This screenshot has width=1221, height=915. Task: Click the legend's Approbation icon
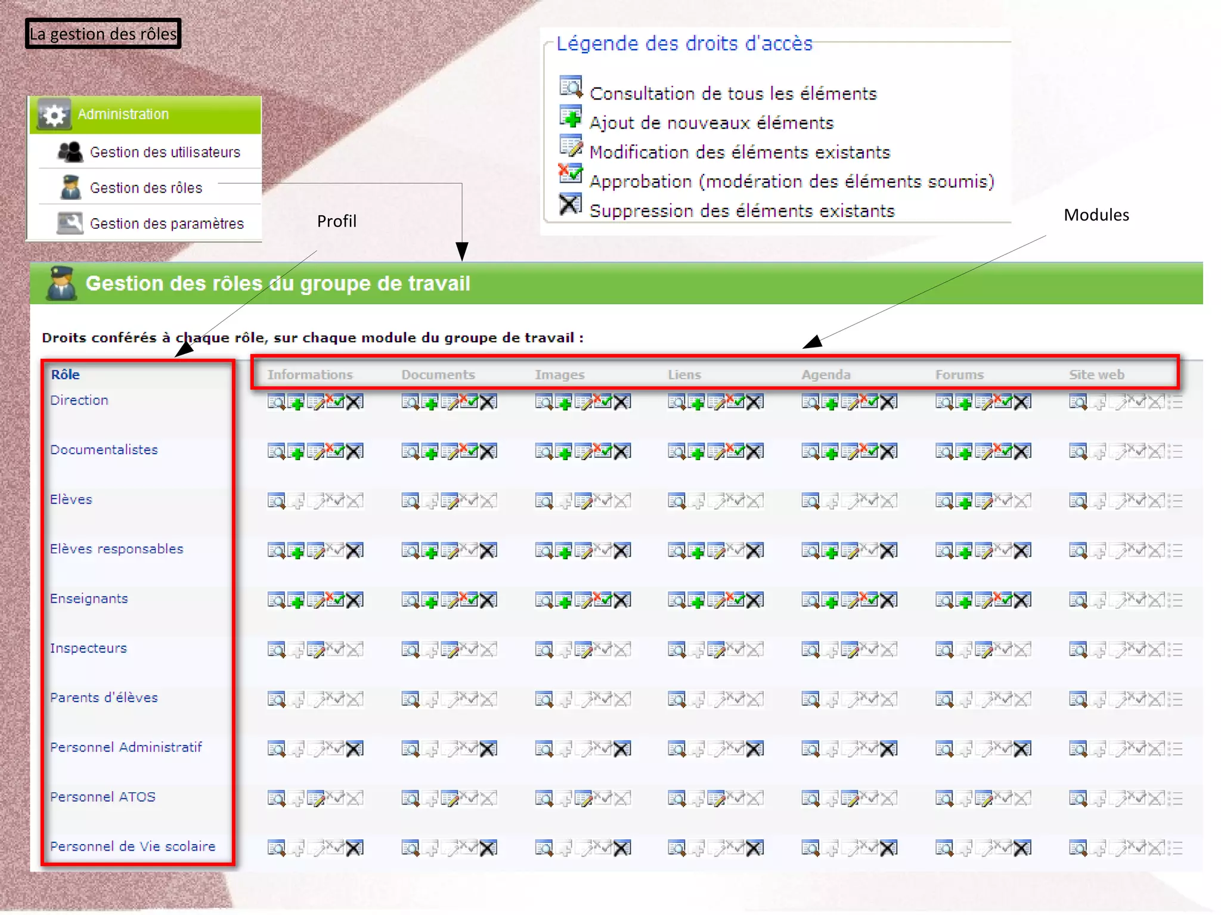(571, 173)
